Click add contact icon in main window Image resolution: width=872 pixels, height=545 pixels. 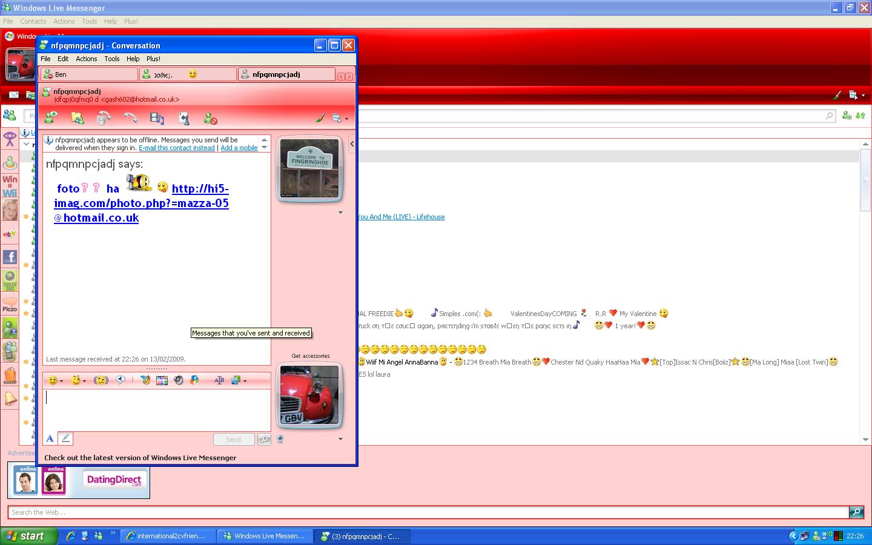(847, 115)
